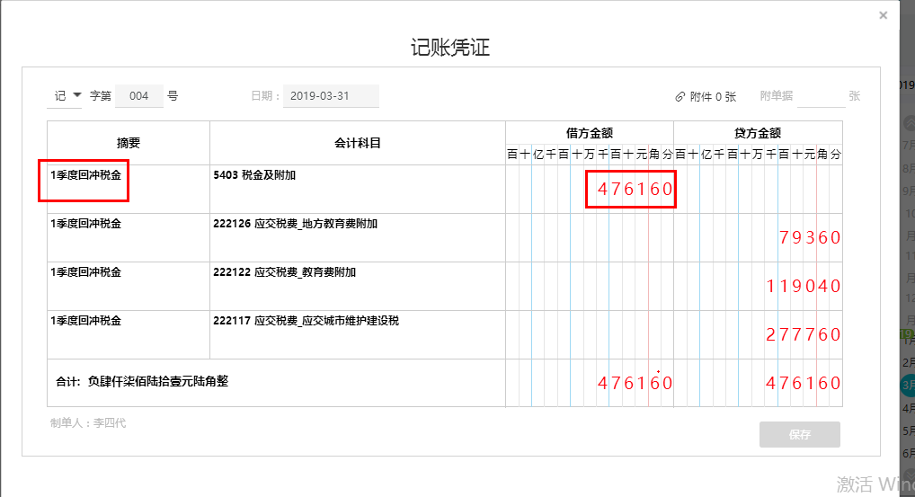This screenshot has height=497, width=915.
Task: Edit credit amount 79360
Action: click(x=758, y=237)
